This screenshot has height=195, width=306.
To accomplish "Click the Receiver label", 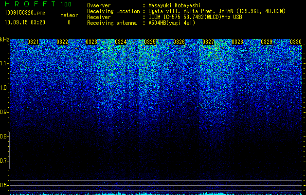I will tap(99, 17).
